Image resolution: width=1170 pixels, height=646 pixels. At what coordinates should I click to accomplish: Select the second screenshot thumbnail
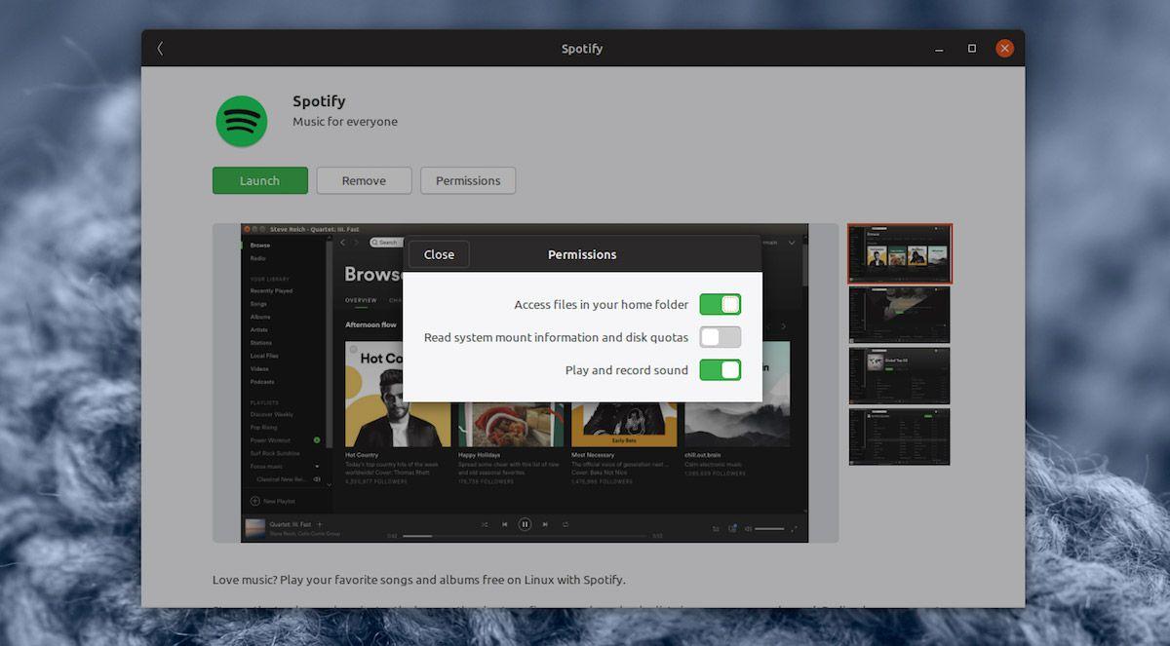(898, 315)
